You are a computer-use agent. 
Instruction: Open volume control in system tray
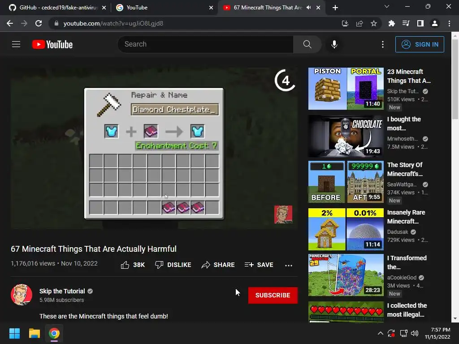click(415, 333)
